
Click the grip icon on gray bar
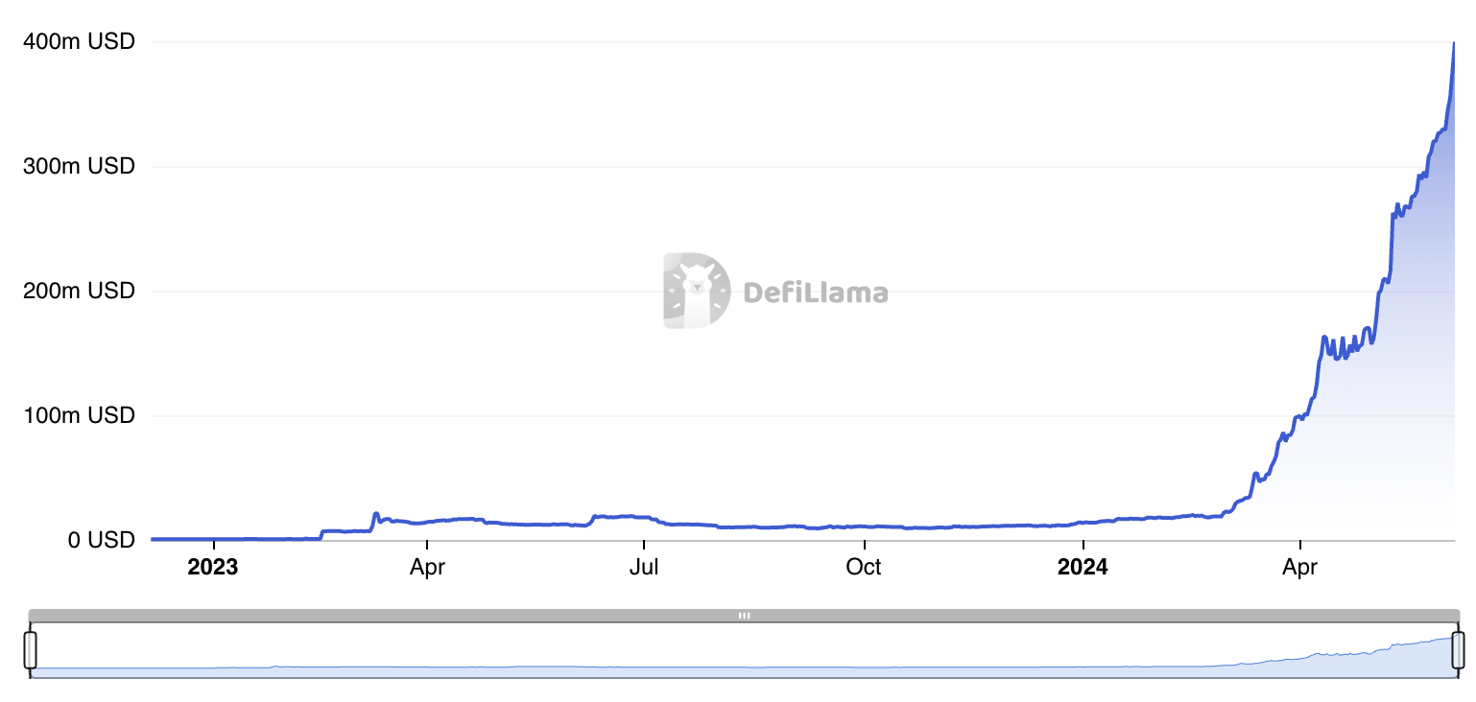[x=744, y=616]
